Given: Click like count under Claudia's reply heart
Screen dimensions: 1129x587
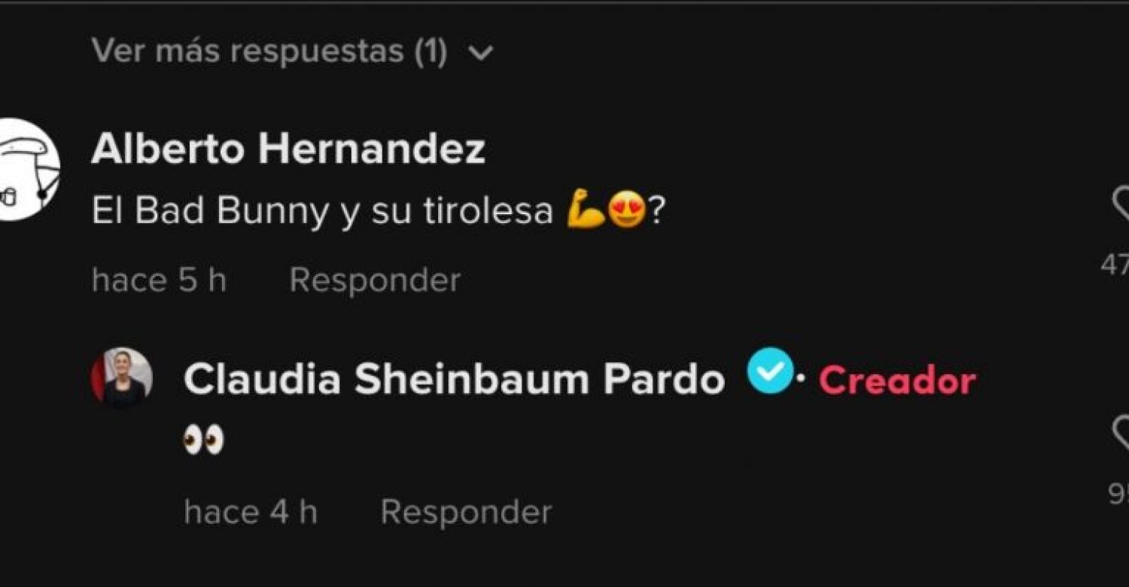Looking at the screenshot, I should click(x=1118, y=494).
